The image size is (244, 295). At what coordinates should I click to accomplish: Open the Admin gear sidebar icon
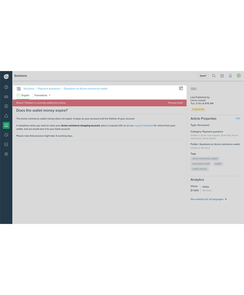pos(6,154)
